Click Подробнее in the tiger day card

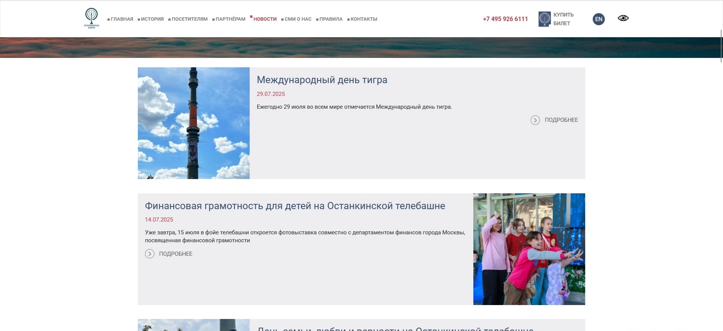coord(561,120)
